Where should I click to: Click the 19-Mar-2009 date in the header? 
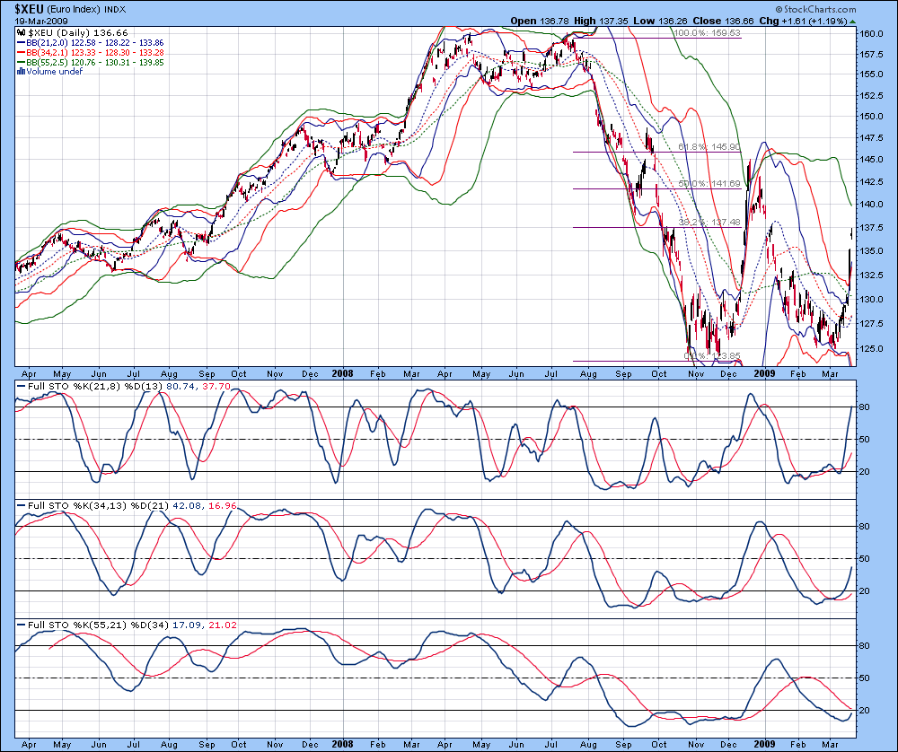[41, 22]
